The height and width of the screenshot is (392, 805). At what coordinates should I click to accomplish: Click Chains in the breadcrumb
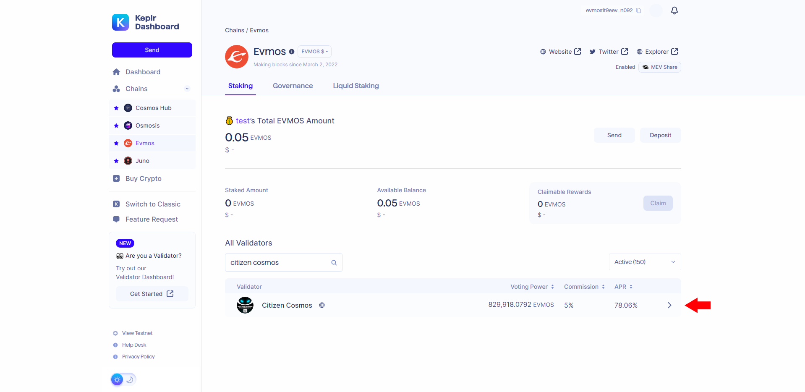[x=235, y=30]
